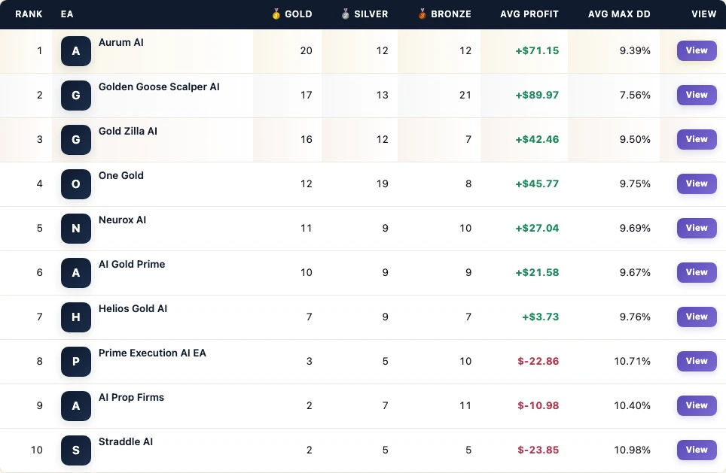
Task: Click the +$42.46 profit value
Action: pos(537,140)
